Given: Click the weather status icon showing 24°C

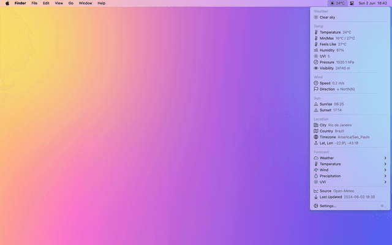Looking at the screenshot, I should [x=337, y=3].
